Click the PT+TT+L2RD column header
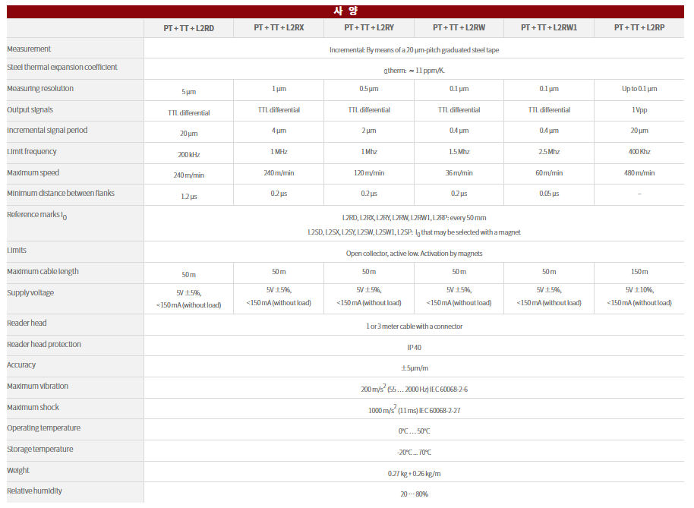The height and width of the screenshot is (508, 694). [188, 28]
